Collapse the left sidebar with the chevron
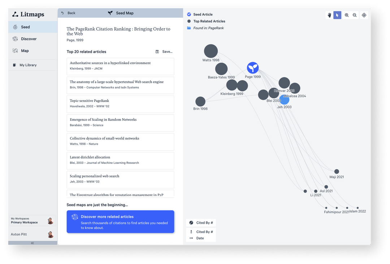The width and height of the screenshot is (390, 264). pyautogui.click(x=32, y=243)
